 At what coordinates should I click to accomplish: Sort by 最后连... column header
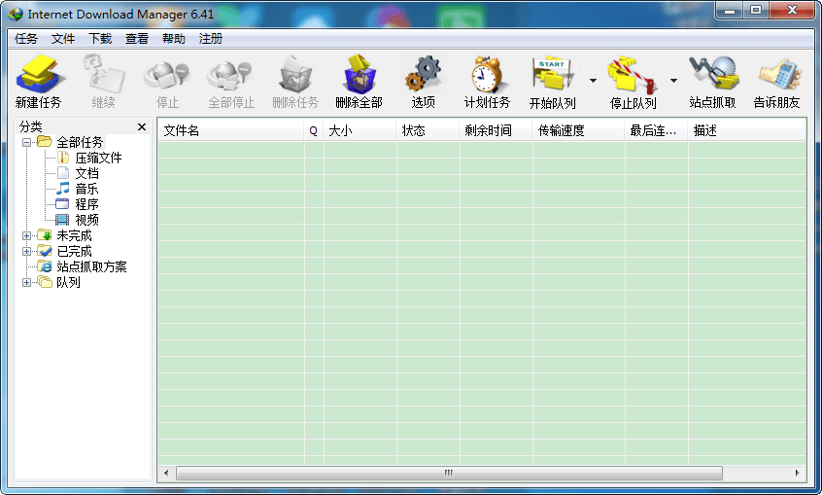point(657,130)
